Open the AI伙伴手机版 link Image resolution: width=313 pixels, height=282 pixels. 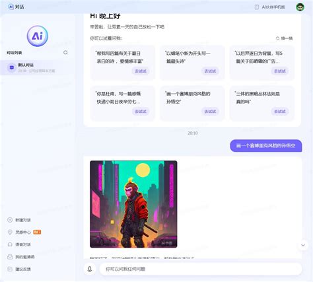point(270,7)
